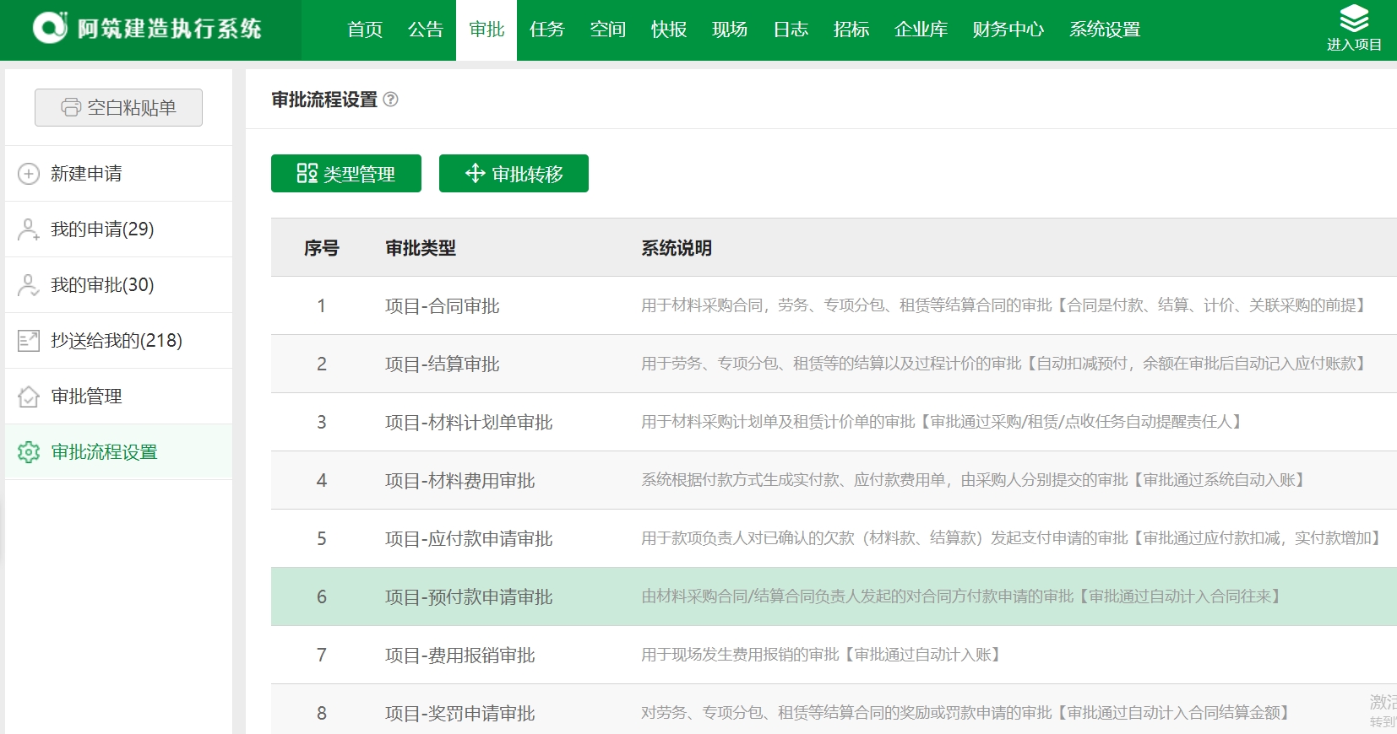Screen dimensions: 1397x734
Task: Open 系统设置 in the top navigation
Action: point(1105,30)
